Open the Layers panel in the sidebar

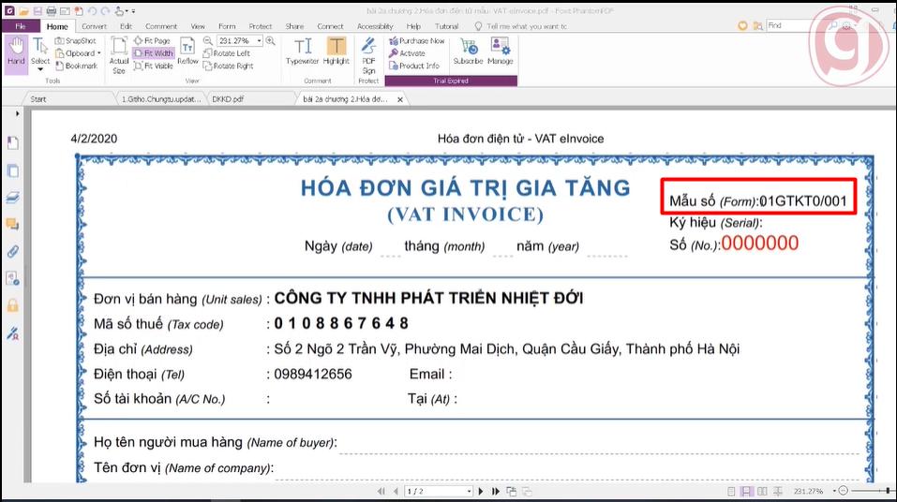point(12,198)
